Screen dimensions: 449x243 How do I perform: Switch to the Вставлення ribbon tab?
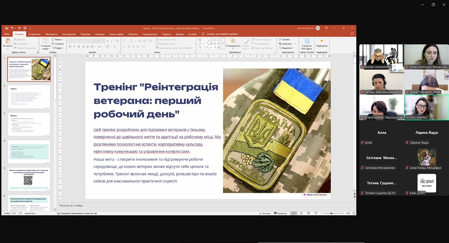pyautogui.click(x=34, y=34)
